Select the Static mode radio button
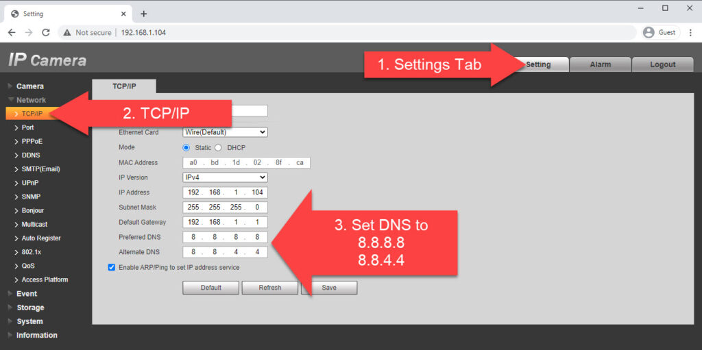The image size is (702, 350). pyautogui.click(x=186, y=147)
